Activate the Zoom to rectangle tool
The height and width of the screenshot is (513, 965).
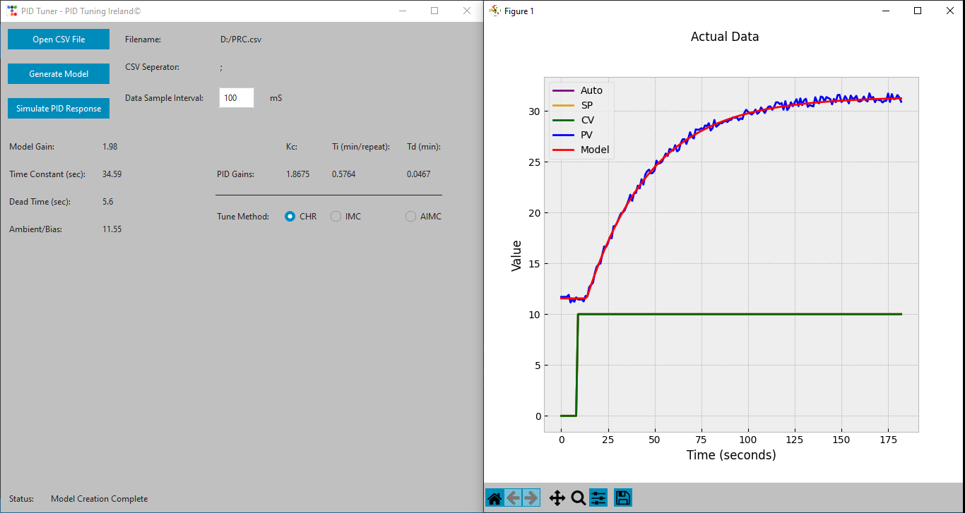[x=578, y=498]
